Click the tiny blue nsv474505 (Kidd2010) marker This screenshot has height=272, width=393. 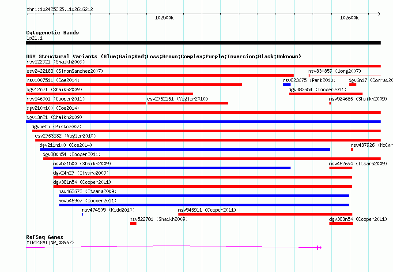(x=83, y=214)
